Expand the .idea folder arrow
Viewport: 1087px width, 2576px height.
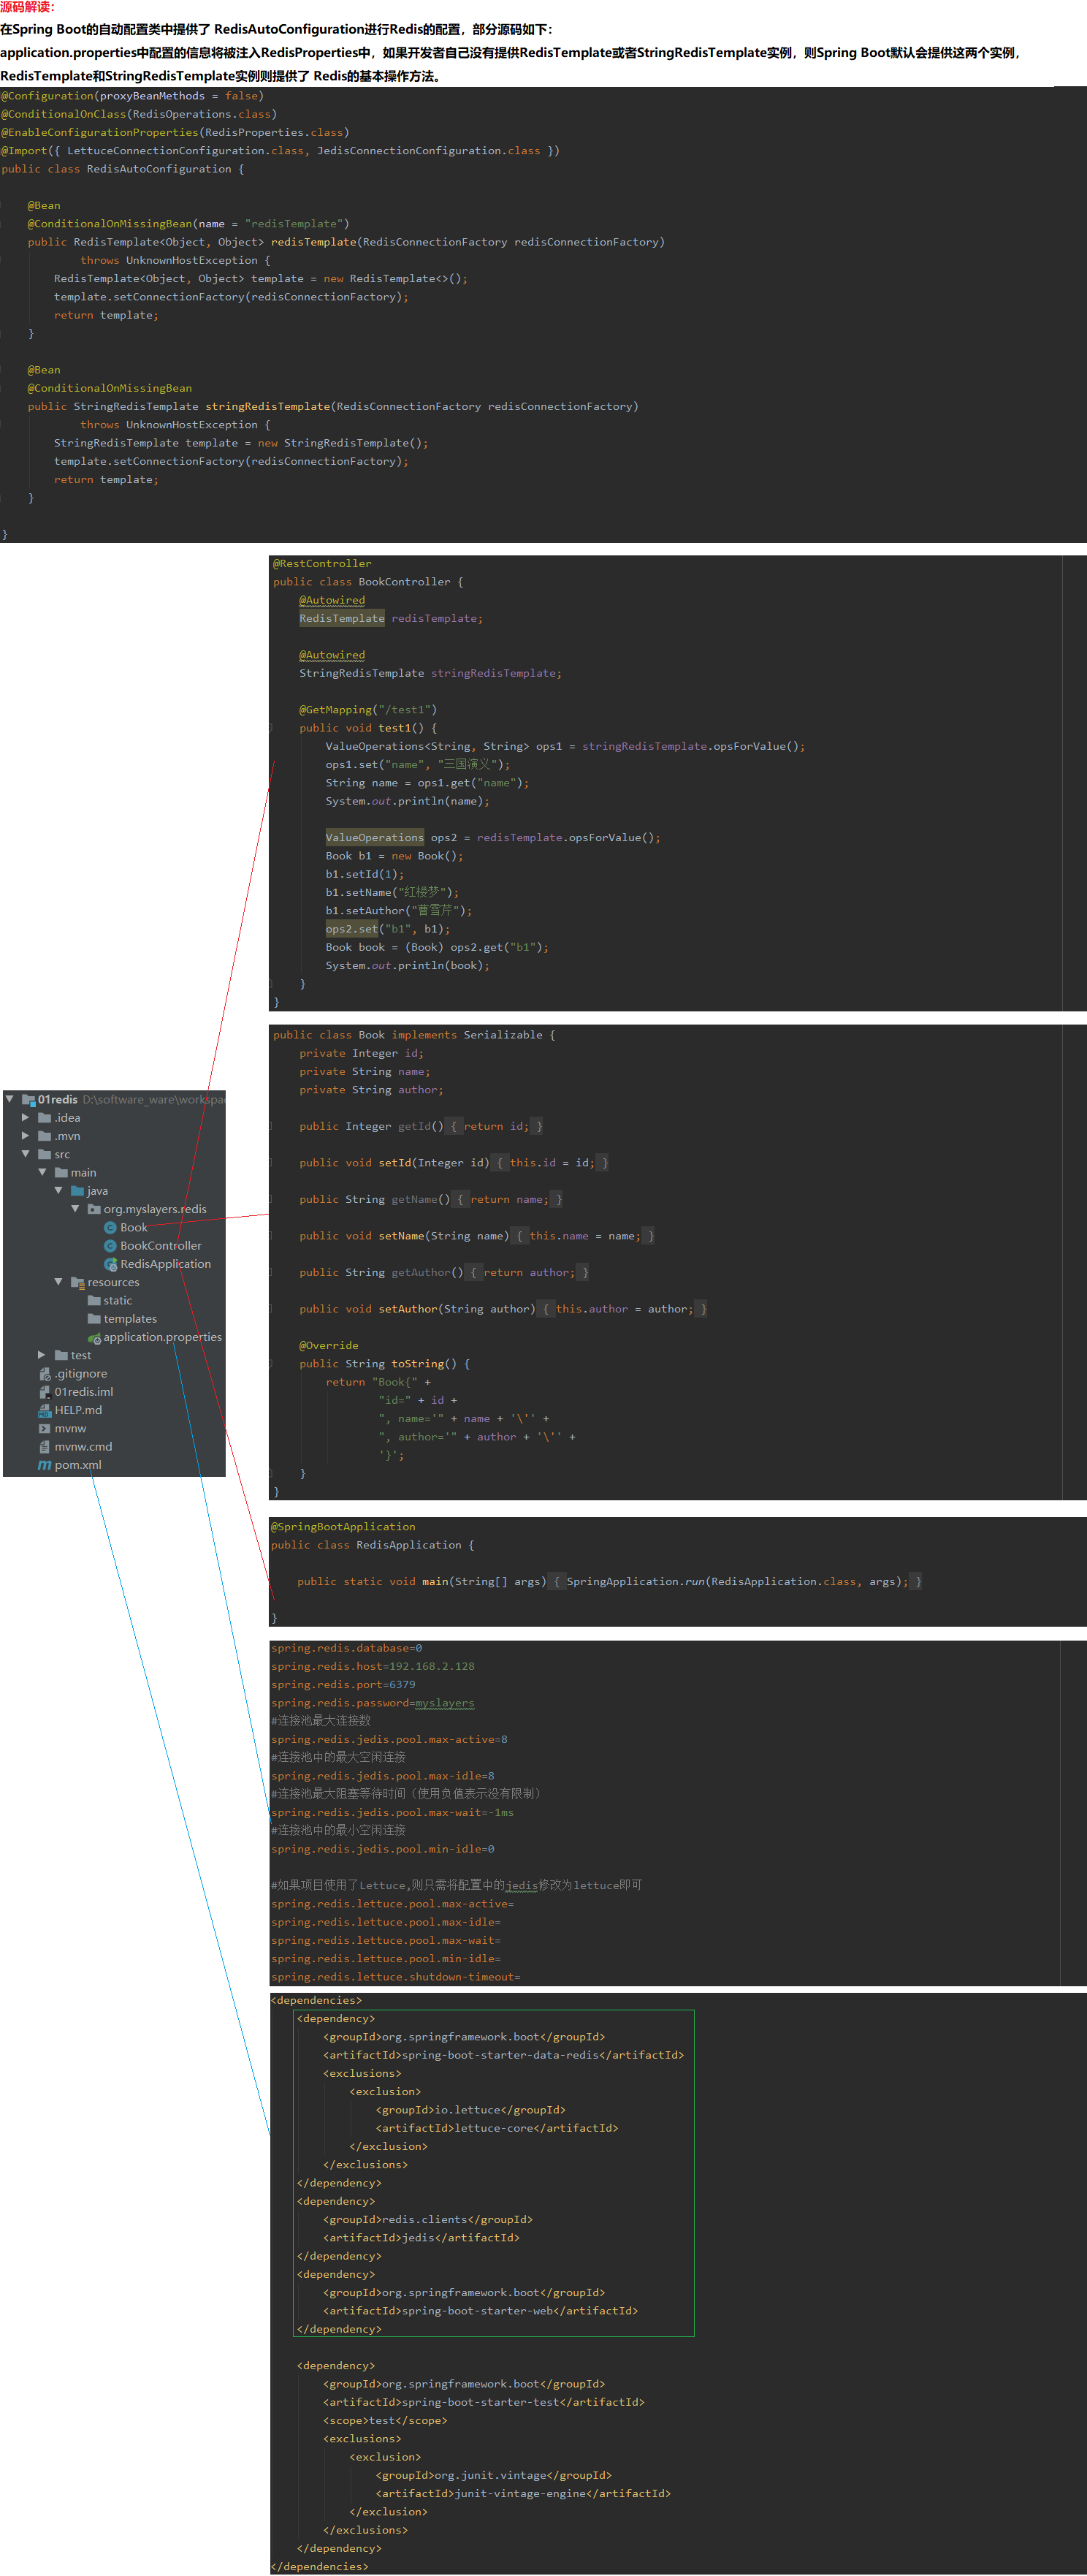click(x=25, y=1117)
